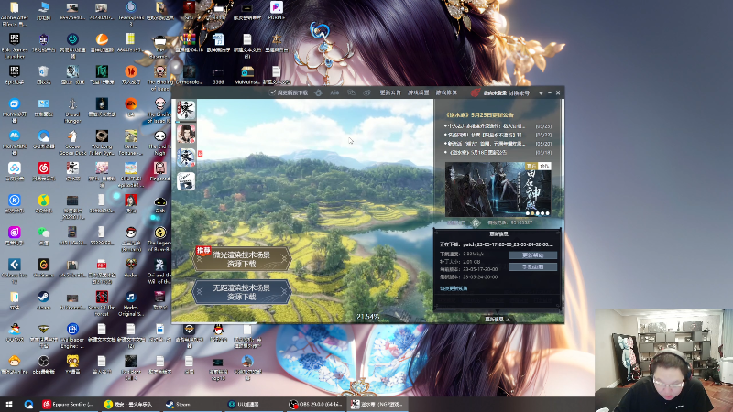Open 更新公告 menu in launcher

[x=390, y=93]
